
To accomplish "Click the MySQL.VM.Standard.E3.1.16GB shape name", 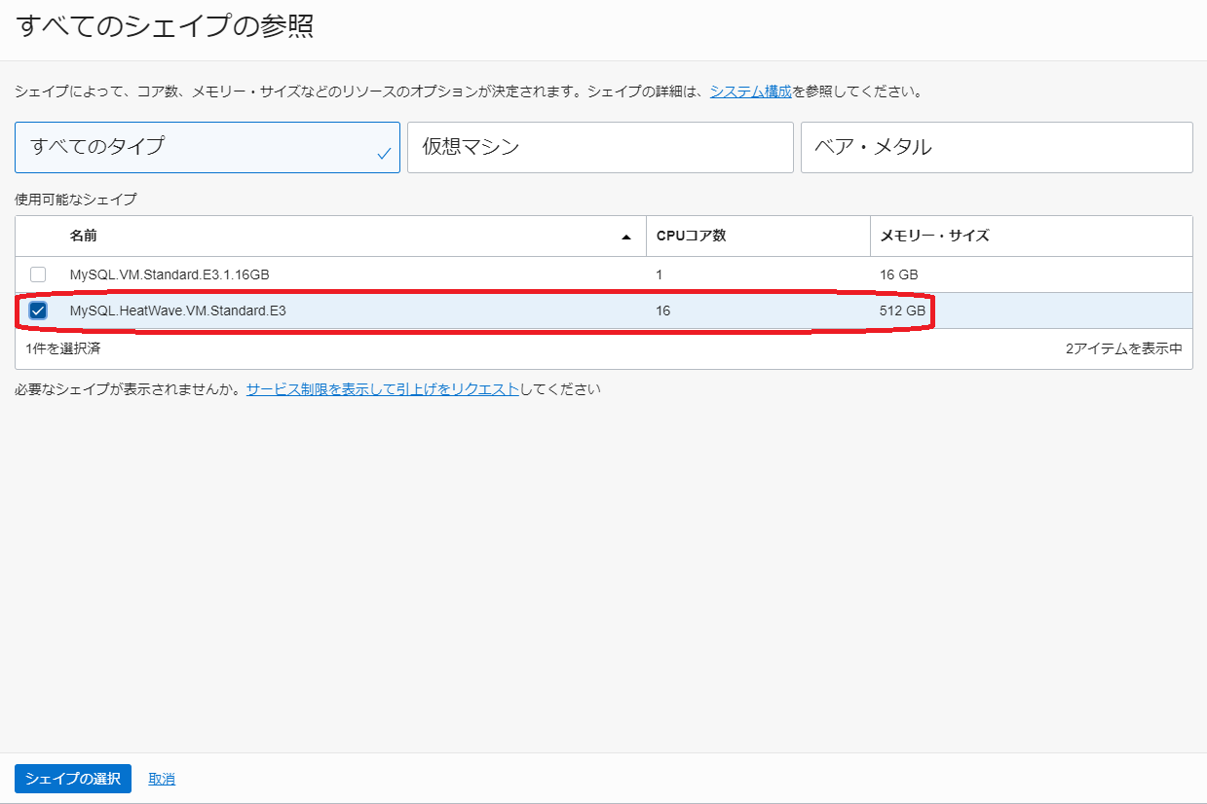I will [169, 274].
